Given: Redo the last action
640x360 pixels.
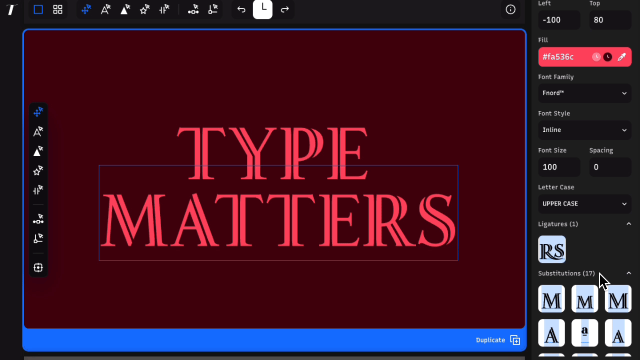Looking at the screenshot, I should 284,9.
